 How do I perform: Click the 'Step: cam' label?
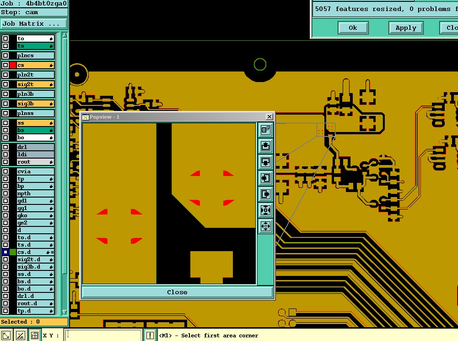(x=34, y=12)
